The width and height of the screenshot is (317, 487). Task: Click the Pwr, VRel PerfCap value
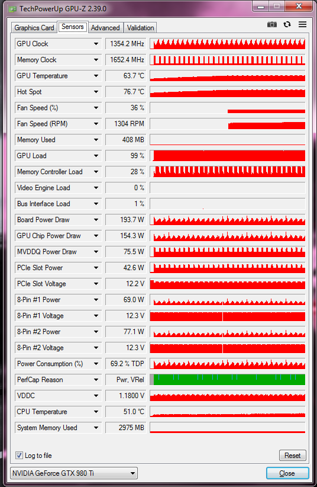125,380
